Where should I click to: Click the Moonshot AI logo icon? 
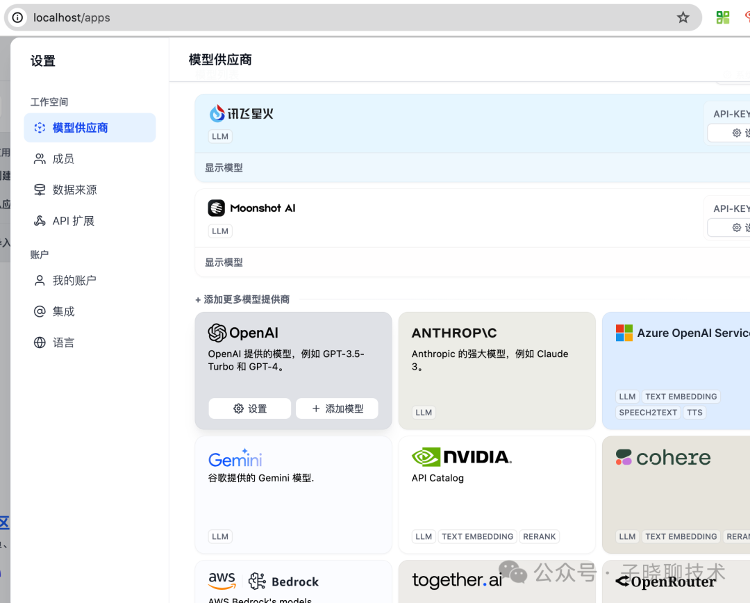pos(216,208)
